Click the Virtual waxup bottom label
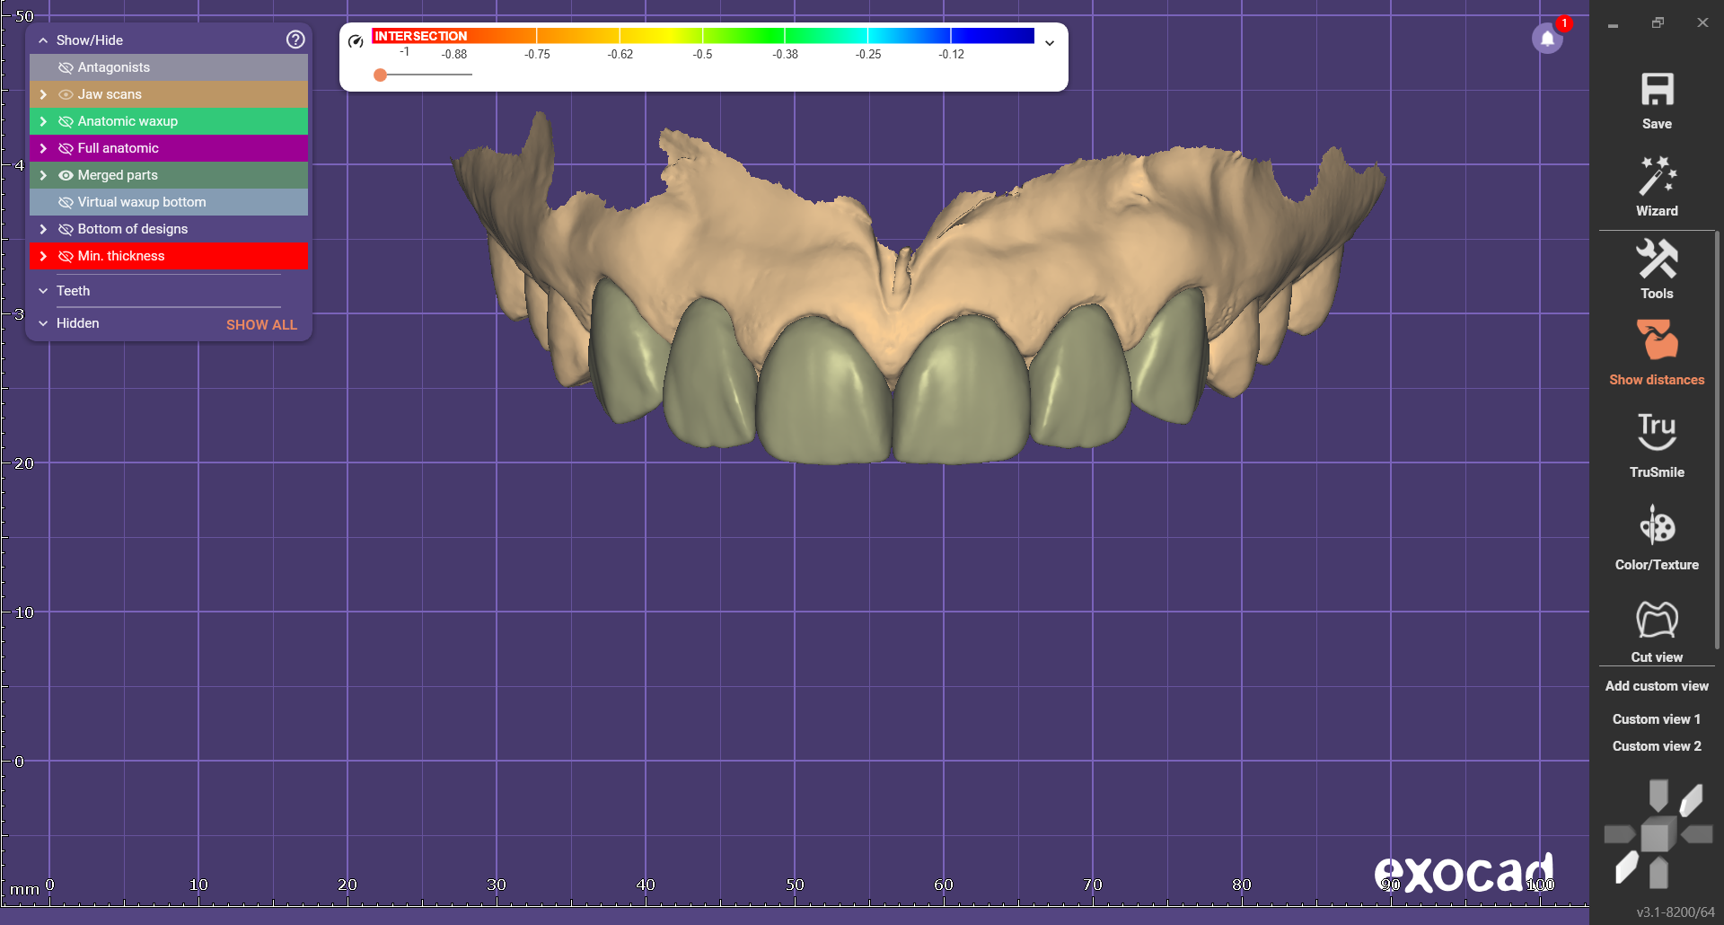The width and height of the screenshot is (1724, 925). (142, 202)
